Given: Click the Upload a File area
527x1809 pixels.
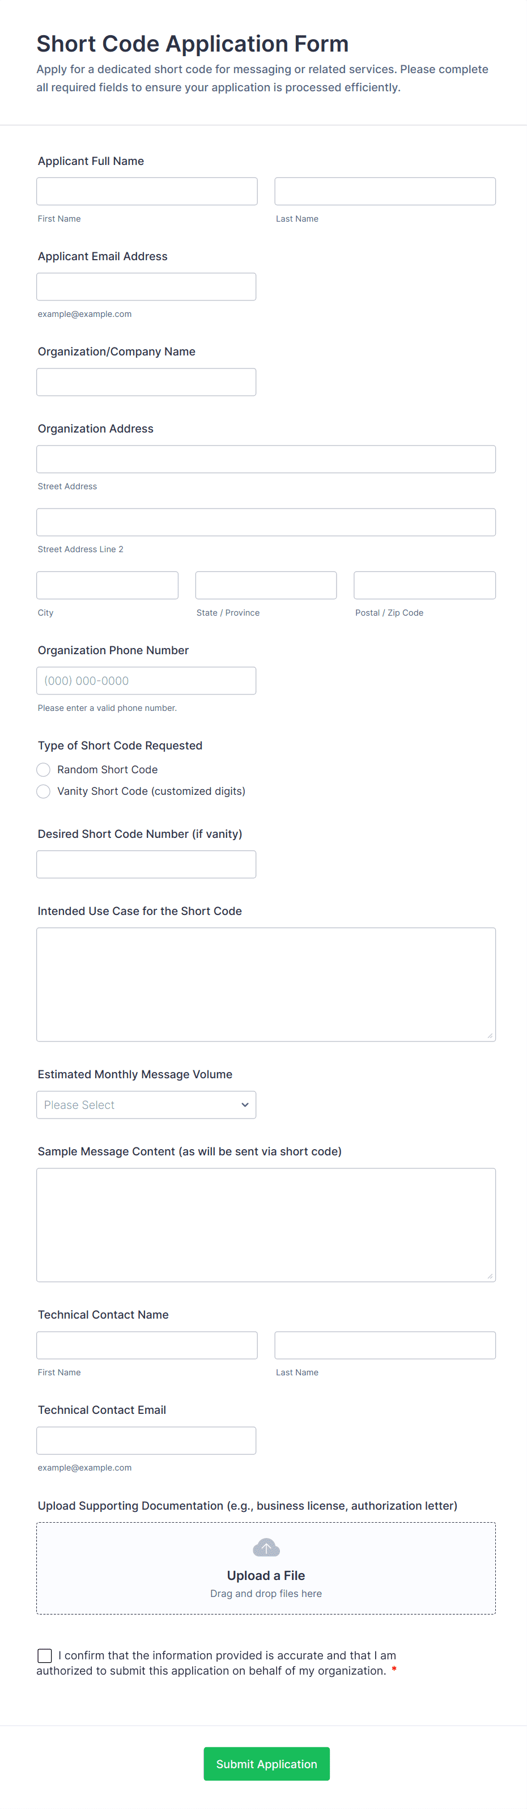Looking at the screenshot, I should pyautogui.click(x=266, y=1569).
